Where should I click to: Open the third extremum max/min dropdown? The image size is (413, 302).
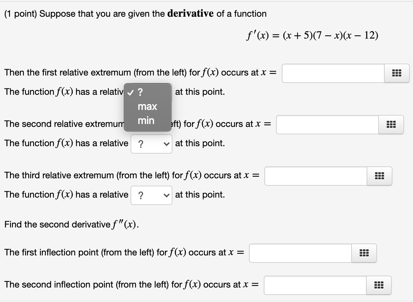click(x=151, y=195)
